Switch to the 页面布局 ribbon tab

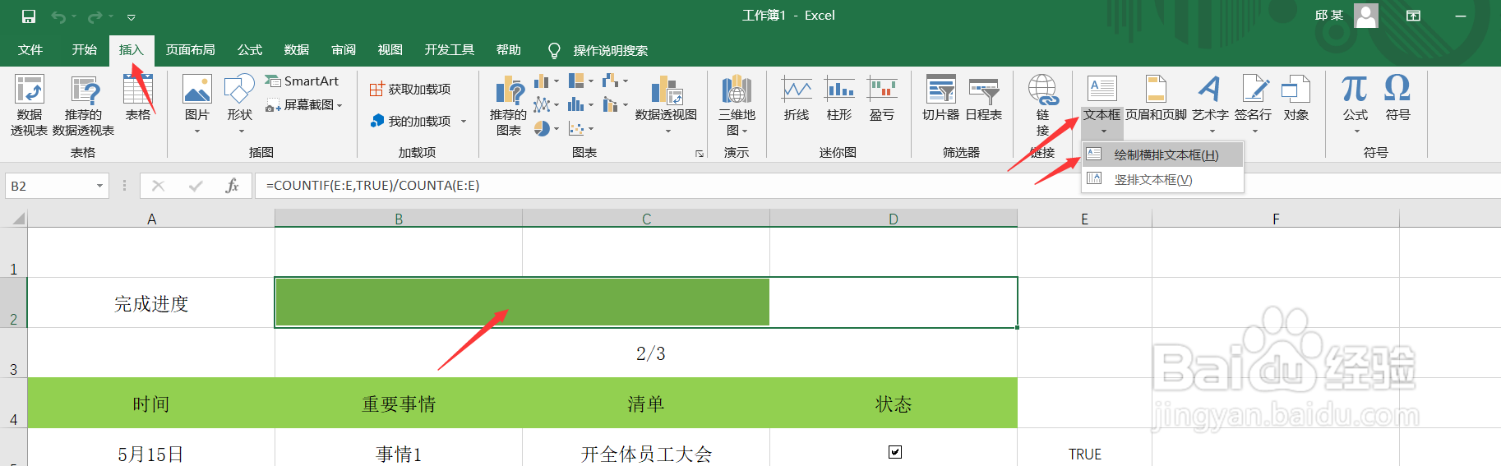click(x=191, y=50)
